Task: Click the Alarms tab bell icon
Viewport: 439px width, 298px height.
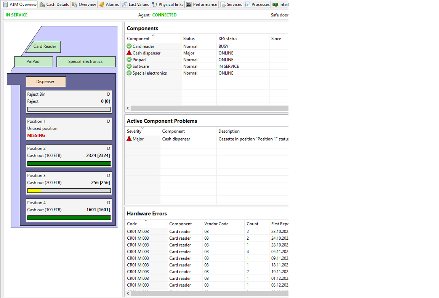Action: tap(101, 5)
